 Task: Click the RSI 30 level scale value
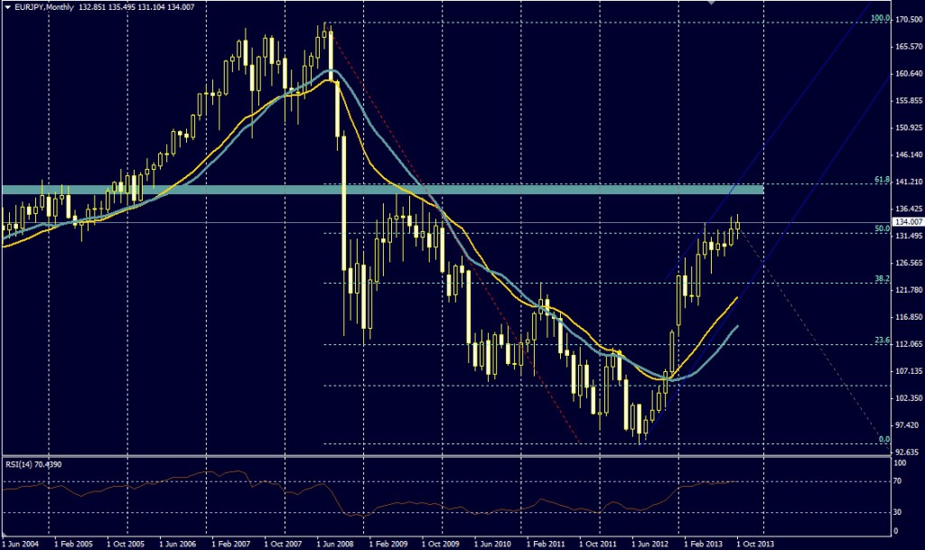899,513
